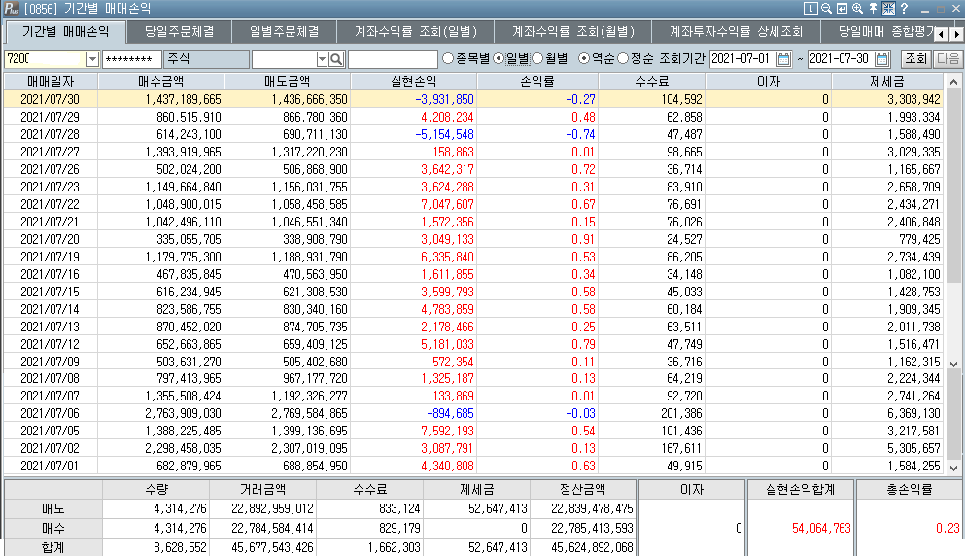Click the 매매일자 column header

(51, 82)
